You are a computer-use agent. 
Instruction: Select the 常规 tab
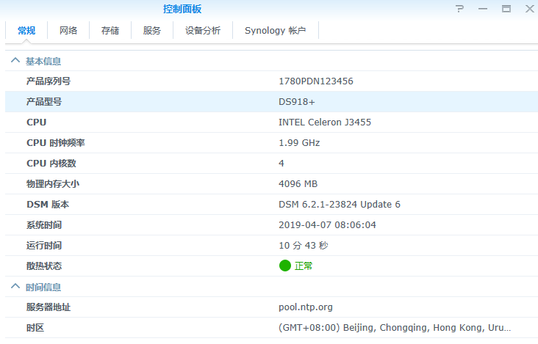pyautogui.click(x=26, y=30)
